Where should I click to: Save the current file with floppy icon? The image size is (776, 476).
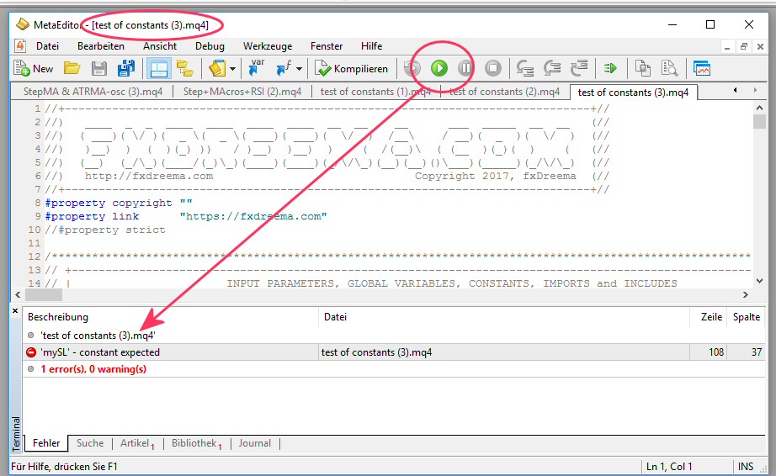click(x=99, y=68)
